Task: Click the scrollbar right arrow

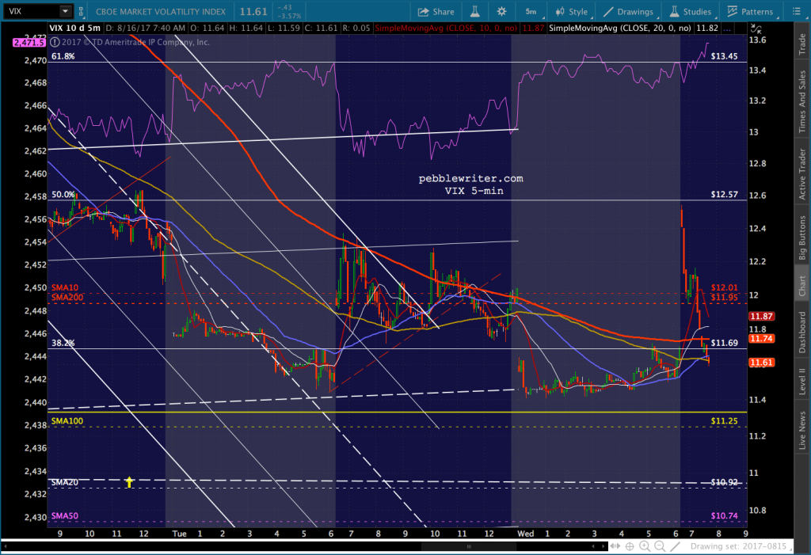Action: [x=603, y=546]
